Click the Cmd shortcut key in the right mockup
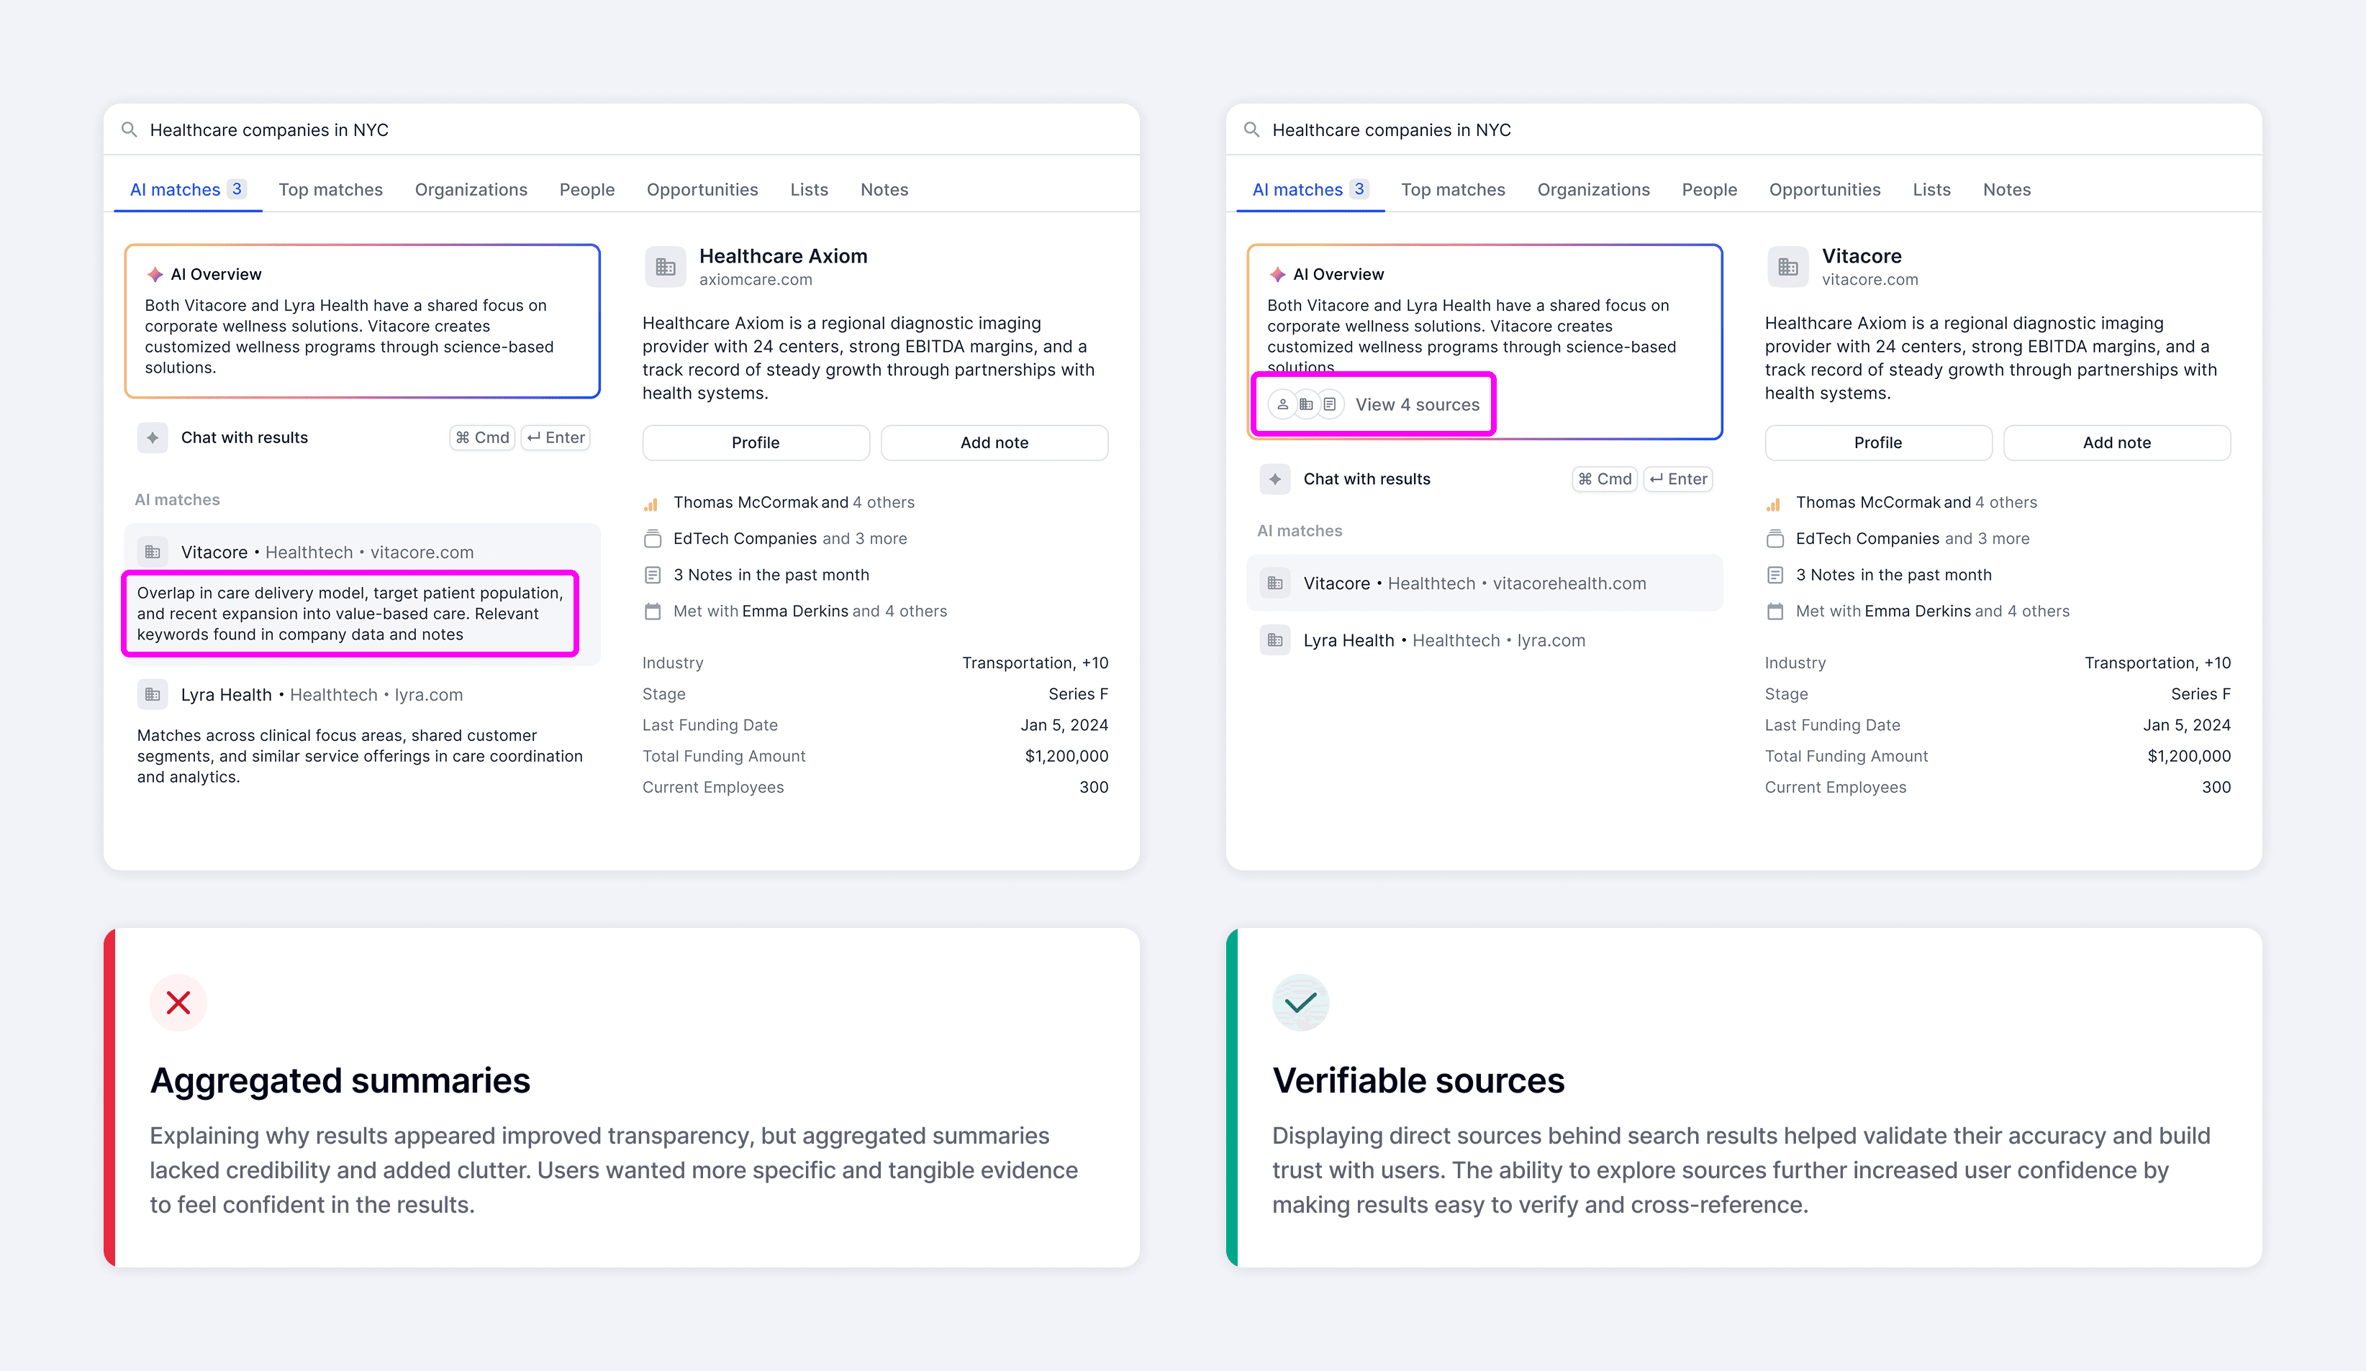Image resolution: width=2366 pixels, height=1371 pixels. click(x=1605, y=478)
